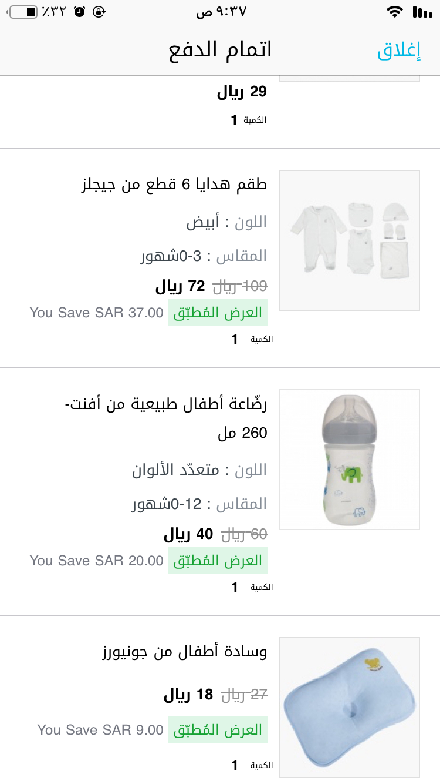Screen dimensions: 440x784
Task: Open the baby bottle product image
Action: tap(350, 460)
